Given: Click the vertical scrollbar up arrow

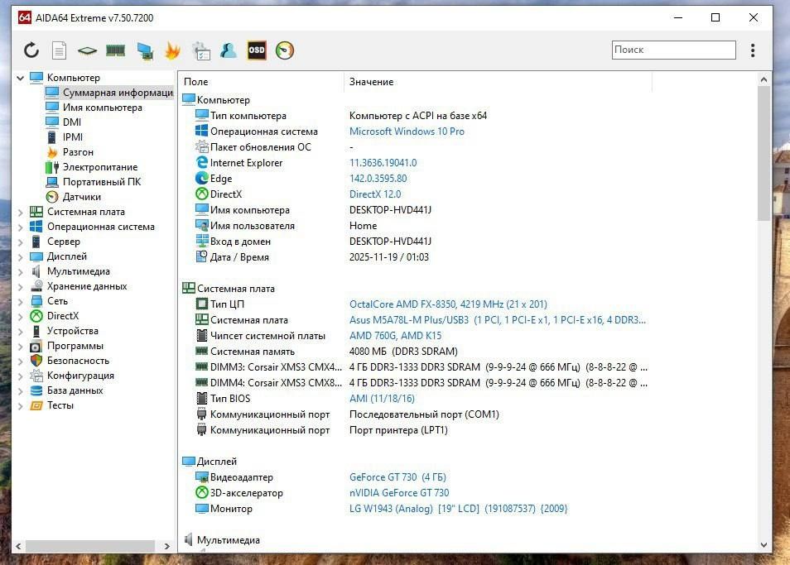Looking at the screenshot, I should click(x=764, y=79).
